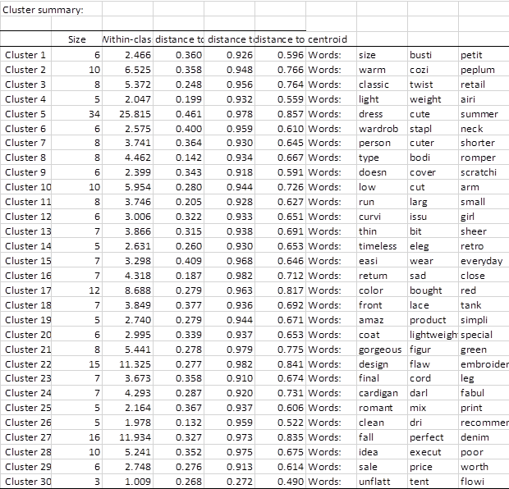Select the 'everyday' word cell

481,261
